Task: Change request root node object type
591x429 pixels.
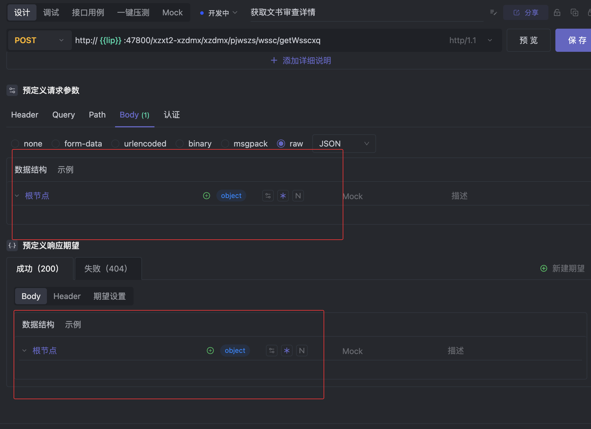Action: (231, 196)
